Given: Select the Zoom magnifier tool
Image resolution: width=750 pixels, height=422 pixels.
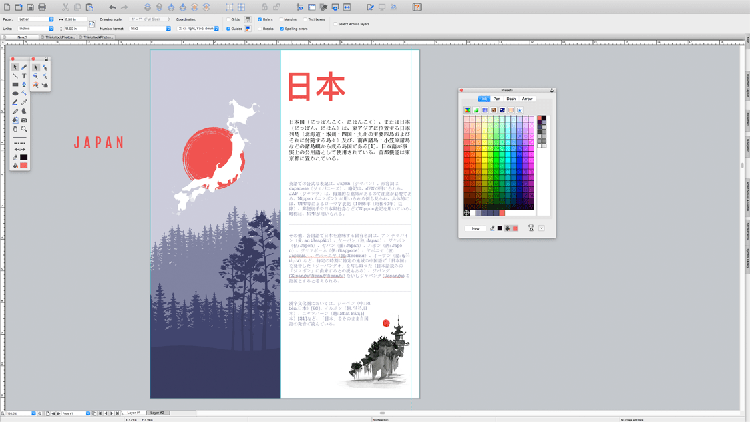Looking at the screenshot, I should 24,129.
